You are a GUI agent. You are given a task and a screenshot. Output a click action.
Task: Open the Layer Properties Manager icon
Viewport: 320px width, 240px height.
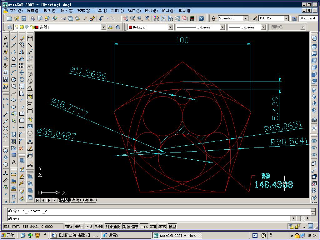pyautogui.click(x=9, y=27)
